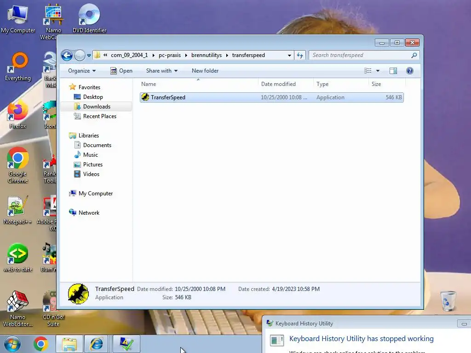Click the Back navigation arrow in Explorer
The image size is (471, 353).
(67, 55)
